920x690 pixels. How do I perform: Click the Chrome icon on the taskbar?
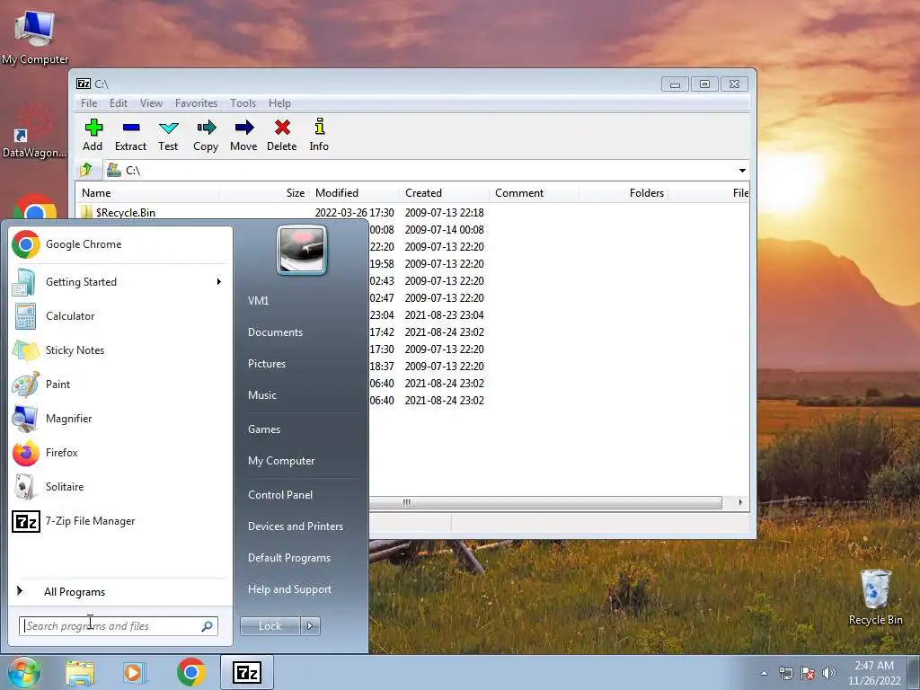pyautogui.click(x=191, y=672)
